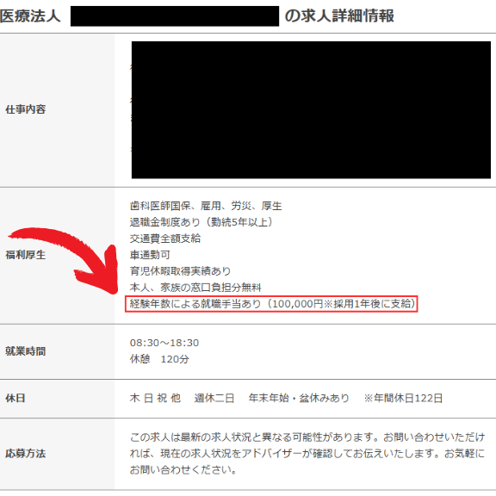Select the break time 休憩 120分
This screenshot has height=496, width=496.
coord(159,359)
